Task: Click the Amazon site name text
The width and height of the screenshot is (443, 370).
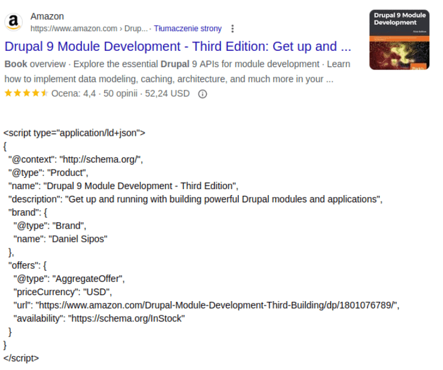Action: [47, 16]
